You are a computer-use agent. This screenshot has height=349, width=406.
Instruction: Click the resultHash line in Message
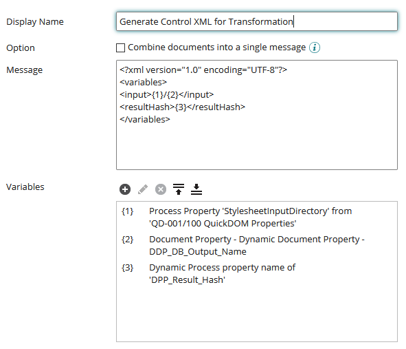tap(182, 107)
